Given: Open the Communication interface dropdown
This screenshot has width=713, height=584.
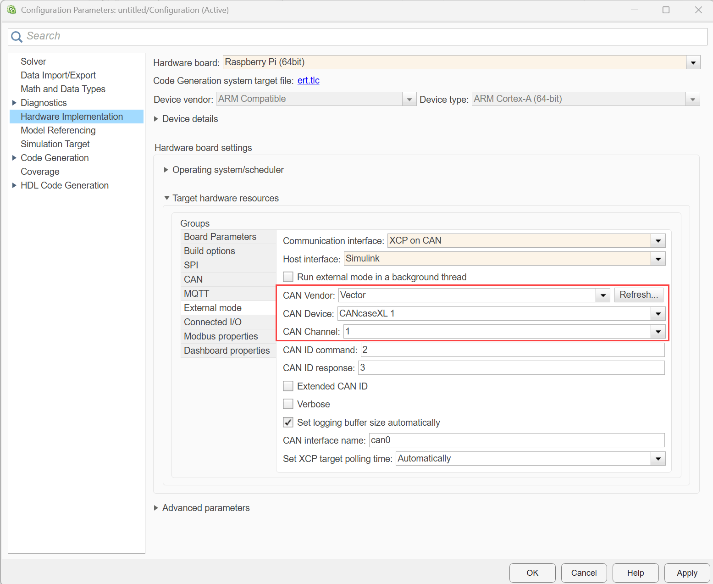Looking at the screenshot, I should [x=658, y=240].
